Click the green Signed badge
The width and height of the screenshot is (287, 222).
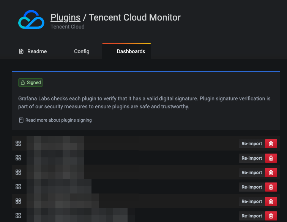(31, 82)
